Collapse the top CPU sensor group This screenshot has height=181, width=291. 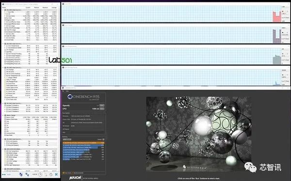coord(3,10)
